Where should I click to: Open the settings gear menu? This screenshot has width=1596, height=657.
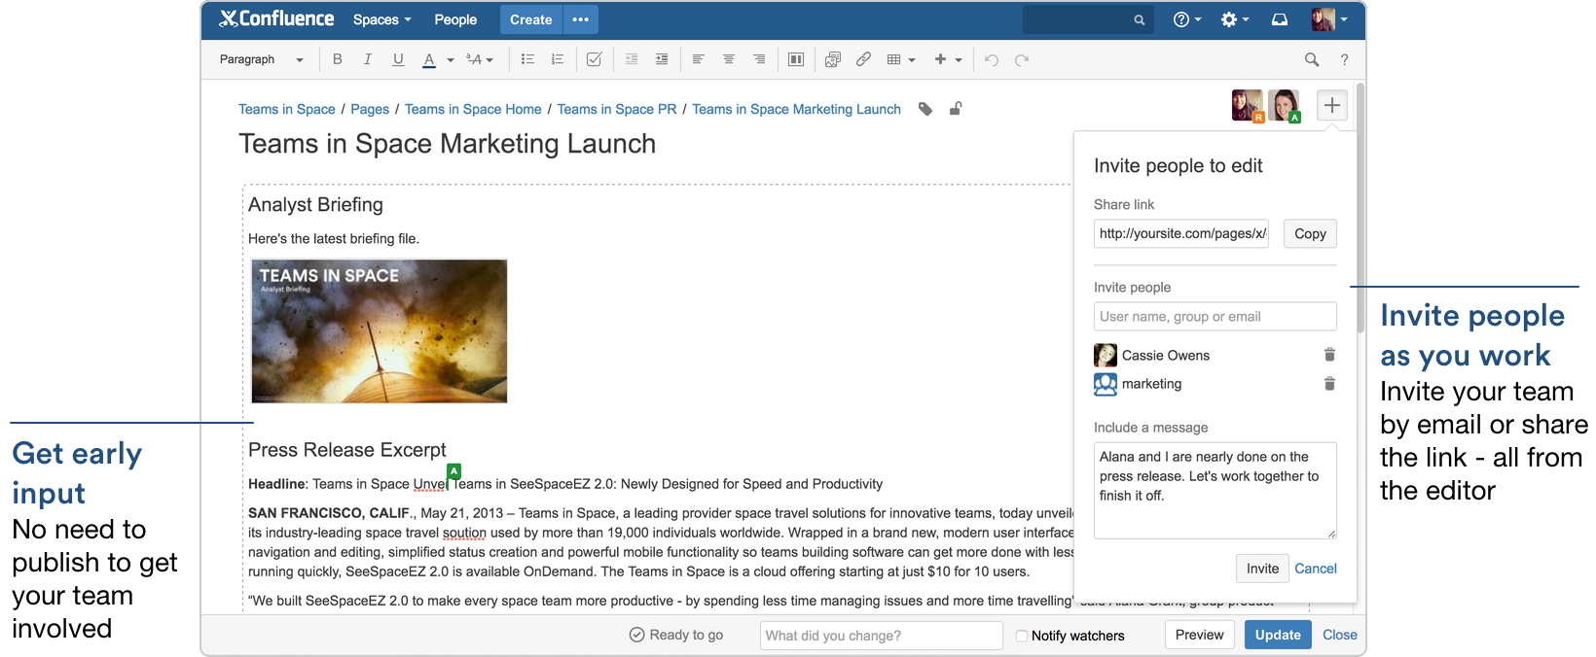(1235, 19)
